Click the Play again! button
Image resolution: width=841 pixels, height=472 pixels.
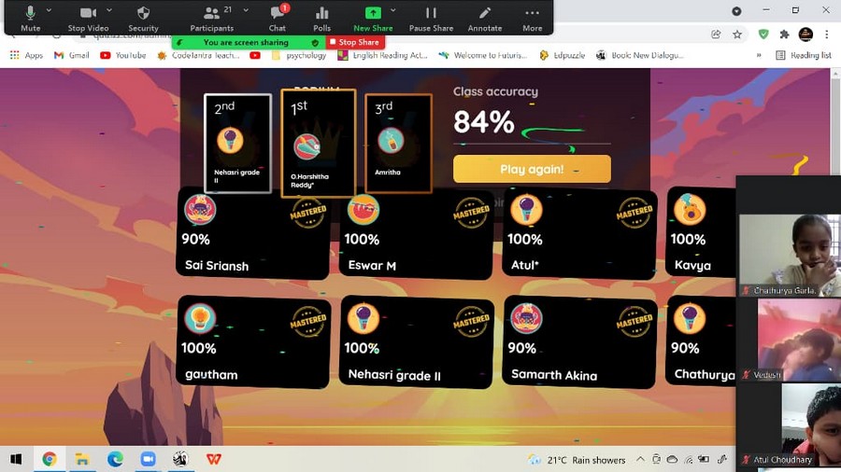pos(532,169)
